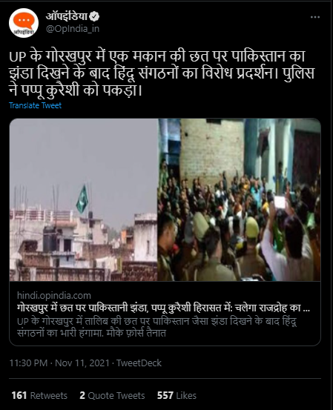Click the green flag on the rooftop
Viewport: 333px width, 410px height.
click(x=82, y=199)
